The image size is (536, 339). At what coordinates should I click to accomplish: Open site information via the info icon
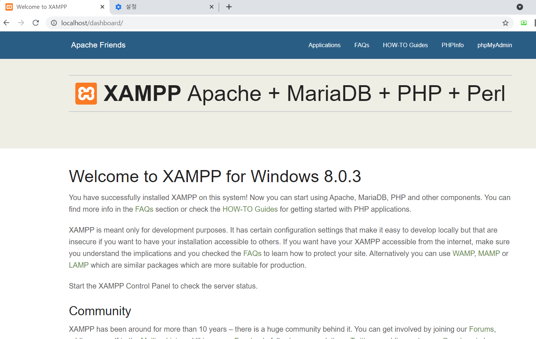click(x=54, y=23)
